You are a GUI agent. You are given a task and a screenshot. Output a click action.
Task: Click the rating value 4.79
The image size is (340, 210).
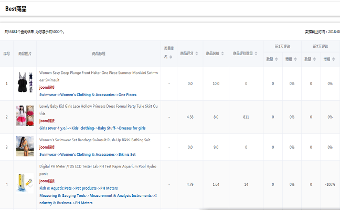(x=190, y=184)
